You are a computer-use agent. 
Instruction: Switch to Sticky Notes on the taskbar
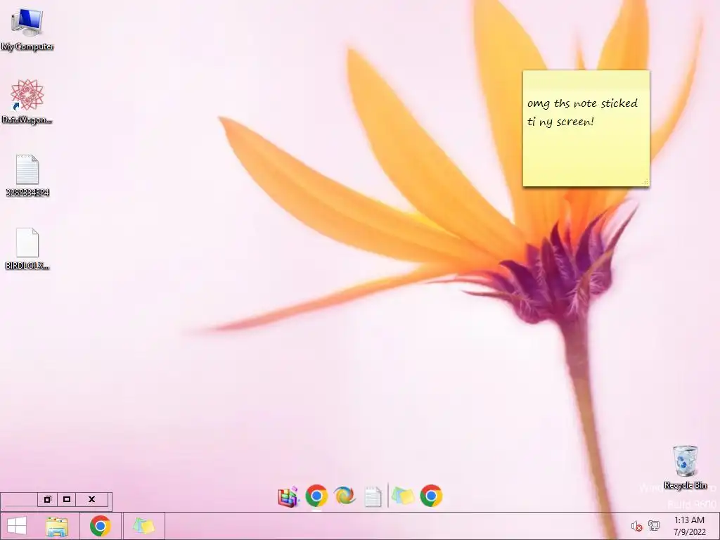pyautogui.click(x=143, y=526)
